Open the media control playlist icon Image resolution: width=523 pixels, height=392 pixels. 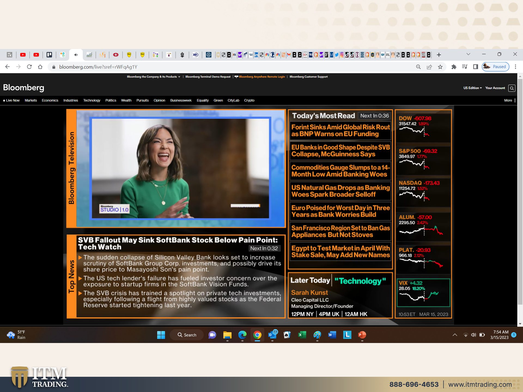coord(465,67)
